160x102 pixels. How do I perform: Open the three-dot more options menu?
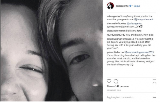pos(154,97)
